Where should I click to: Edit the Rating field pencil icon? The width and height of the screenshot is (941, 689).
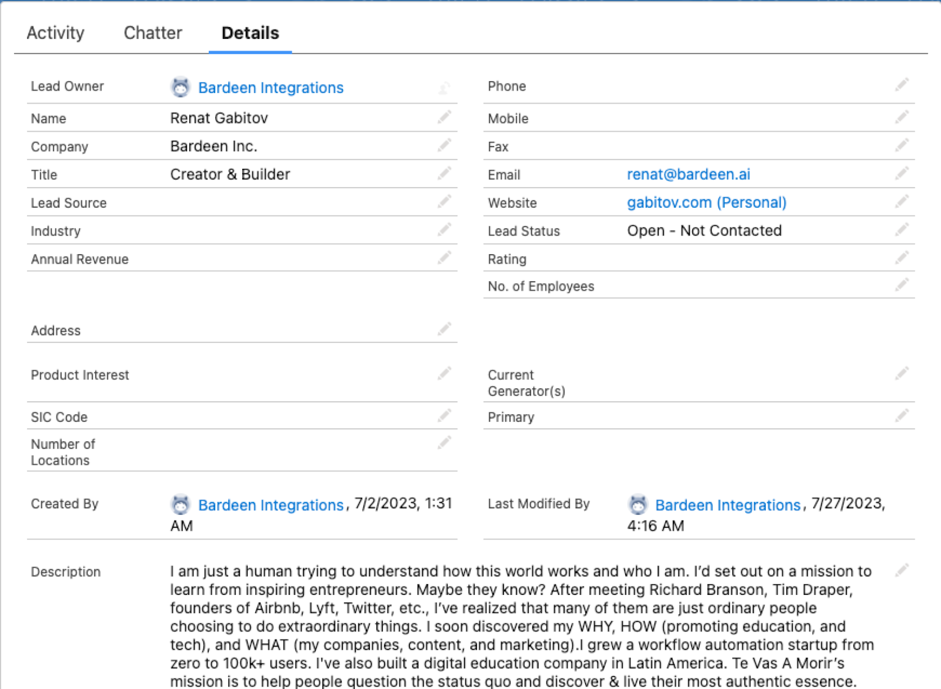pos(902,258)
